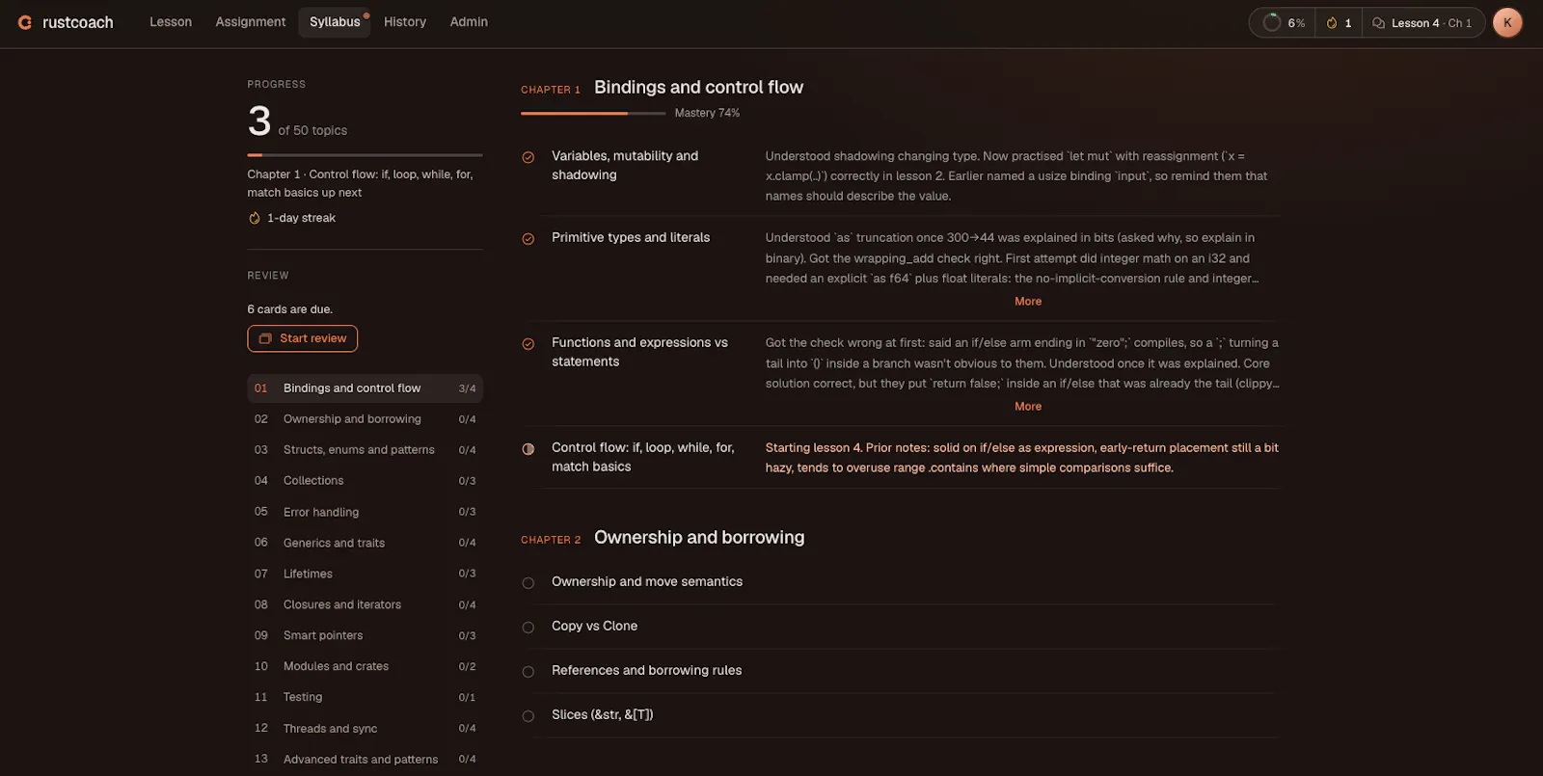Viewport: 1543px width, 776px height.
Task: Open the Assignment tab
Action: point(251,22)
